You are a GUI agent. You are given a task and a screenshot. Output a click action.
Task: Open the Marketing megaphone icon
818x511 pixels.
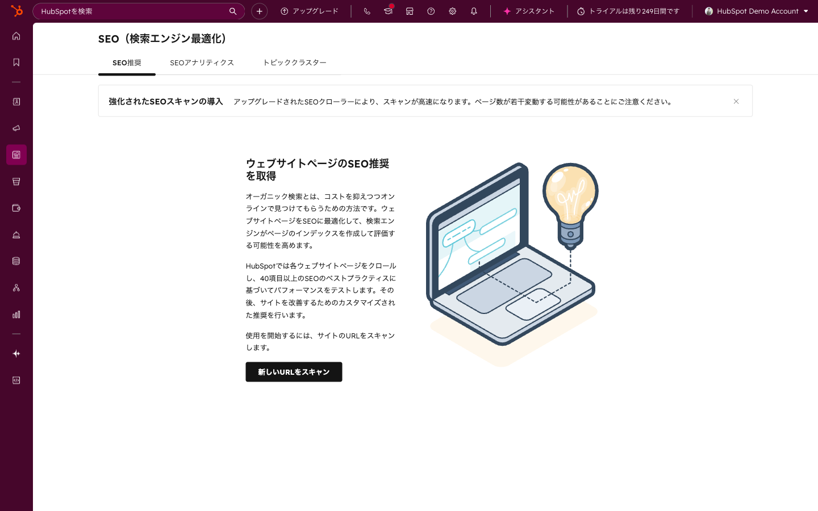pos(16,128)
